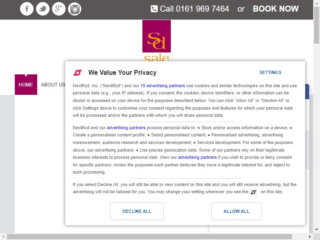Click the phone icon beside Call number
Image resolution: width=320 pixels, height=240 pixels.
[x=154, y=9]
